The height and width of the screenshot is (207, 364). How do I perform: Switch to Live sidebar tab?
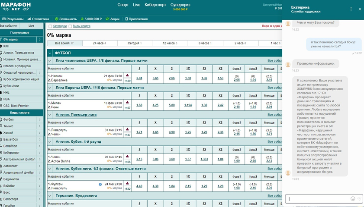[31, 26]
